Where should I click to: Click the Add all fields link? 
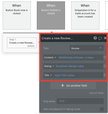tap(96, 93)
